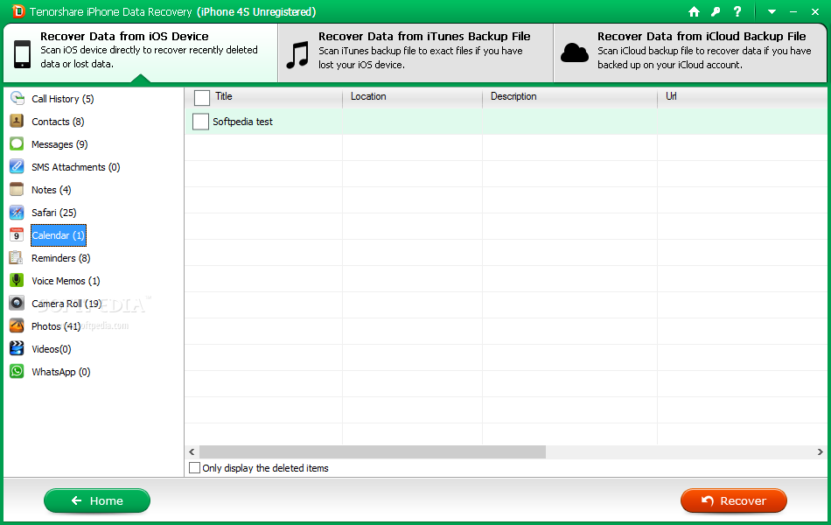Click the iPhone device icon in first tab
This screenshot has height=525, width=831.
click(x=22, y=53)
